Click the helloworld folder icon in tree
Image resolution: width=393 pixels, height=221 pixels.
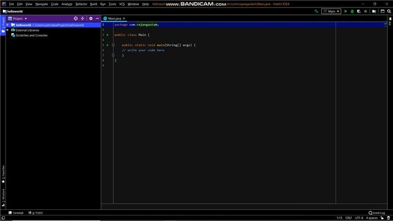(x=13, y=25)
